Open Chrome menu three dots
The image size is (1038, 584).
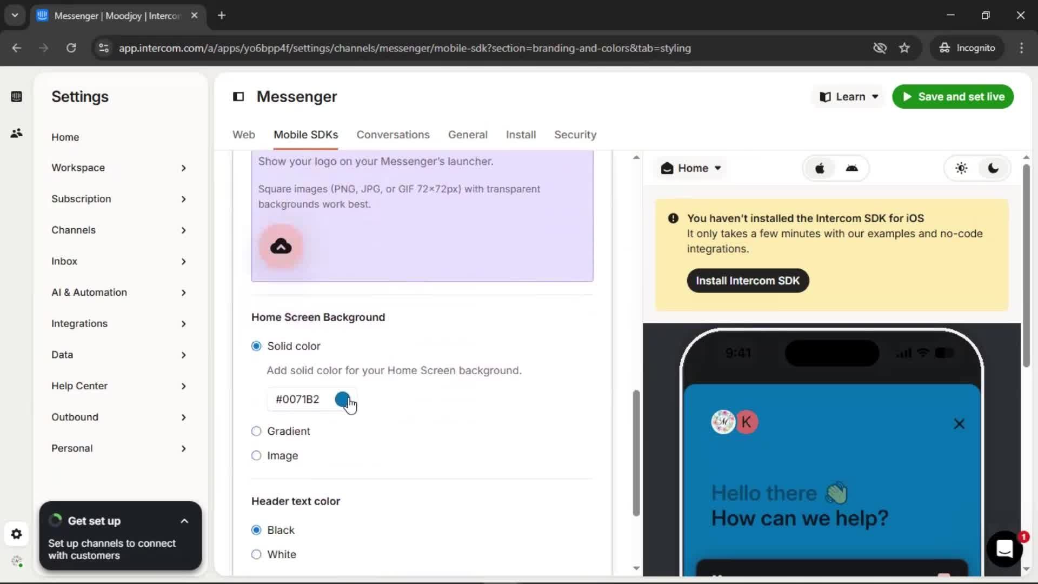tap(1021, 48)
